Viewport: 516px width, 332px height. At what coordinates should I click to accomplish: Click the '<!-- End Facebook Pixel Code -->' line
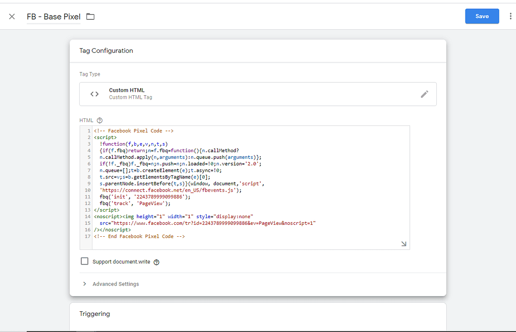click(139, 236)
